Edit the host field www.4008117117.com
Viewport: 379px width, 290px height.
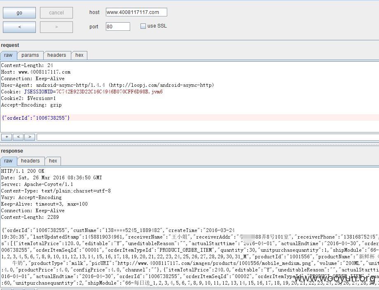click(x=136, y=12)
